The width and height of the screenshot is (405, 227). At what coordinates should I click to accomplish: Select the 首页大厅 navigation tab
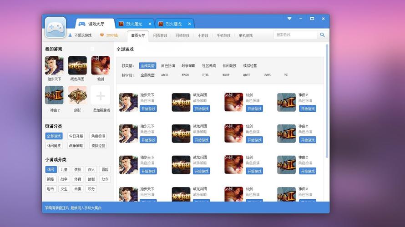click(138, 35)
